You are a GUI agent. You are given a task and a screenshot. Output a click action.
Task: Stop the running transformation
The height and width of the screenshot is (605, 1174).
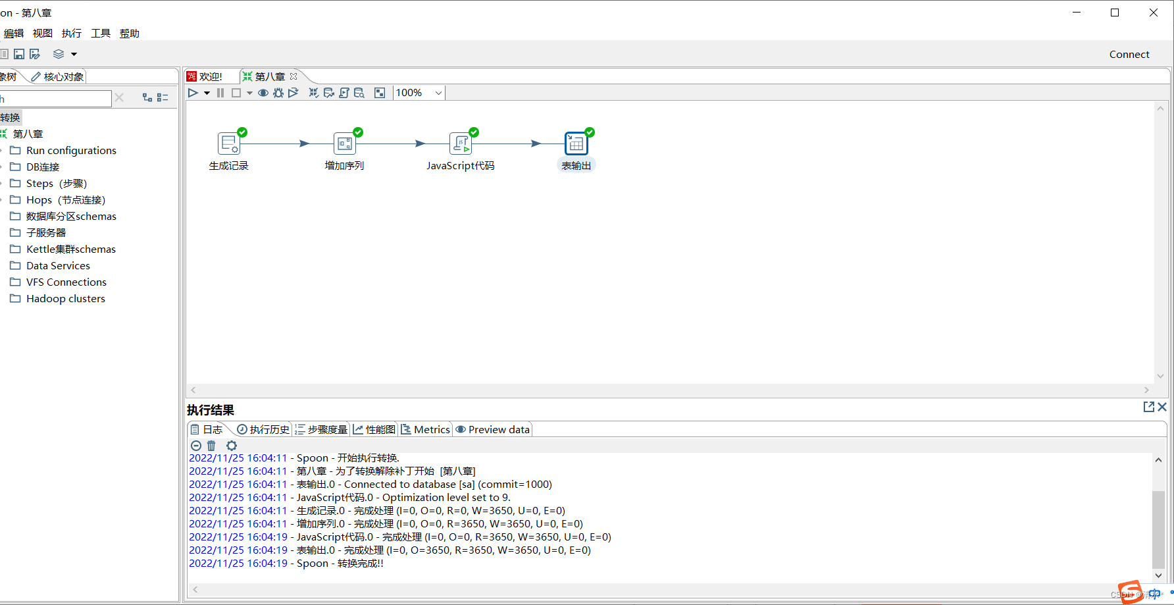236,93
